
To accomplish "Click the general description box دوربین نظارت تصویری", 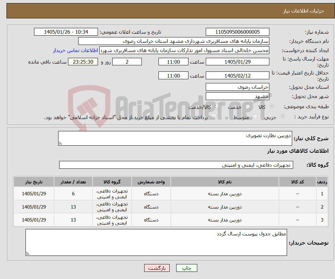I will pyautogui.click(x=175, y=138).
